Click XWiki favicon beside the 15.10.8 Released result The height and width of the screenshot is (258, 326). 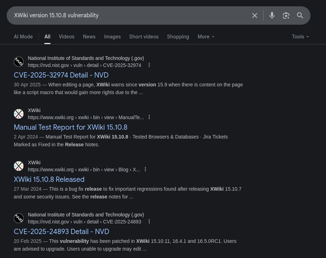tap(19, 166)
